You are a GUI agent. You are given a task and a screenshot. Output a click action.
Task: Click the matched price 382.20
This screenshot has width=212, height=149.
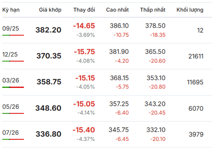point(48,30)
